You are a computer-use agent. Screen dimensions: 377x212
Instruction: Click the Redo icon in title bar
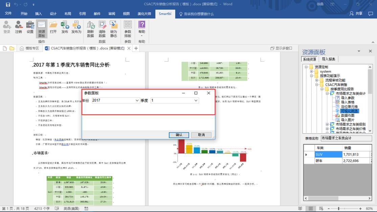coord(25,4)
